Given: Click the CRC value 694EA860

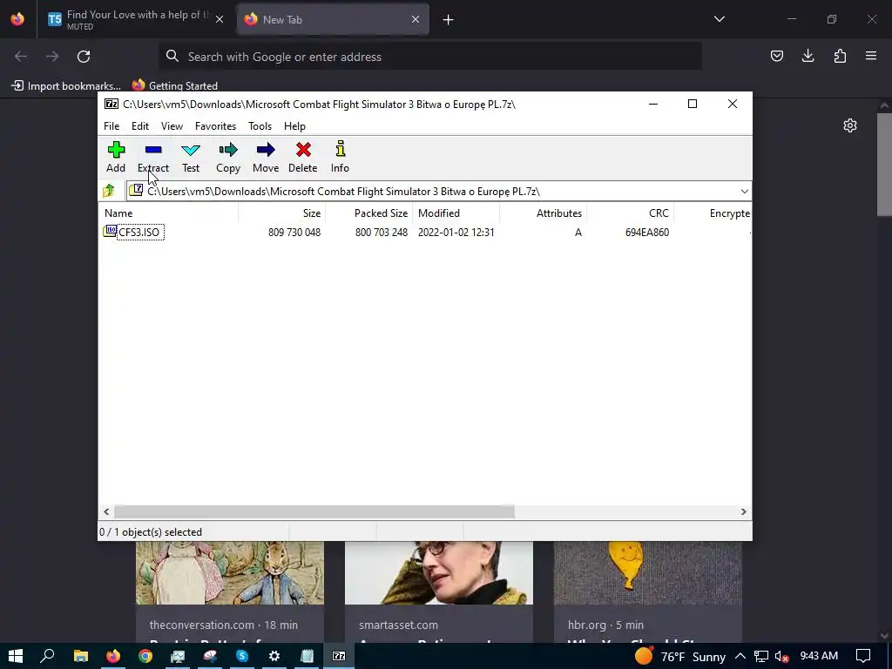Looking at the screenshot, I should pos(647,232).
